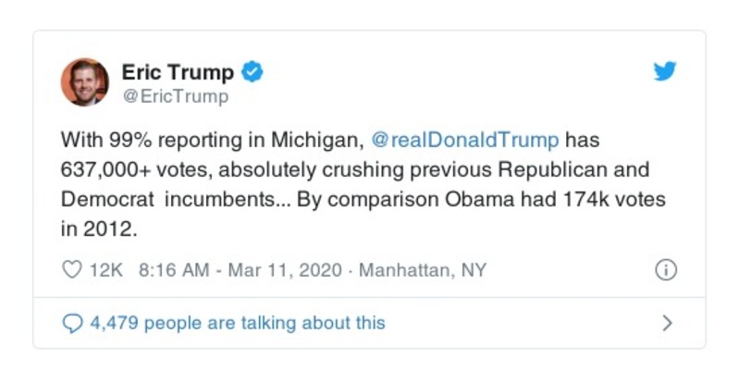The image size is (739, 383).
Task: Follow the @realDonaldTrump mention link
Action: point(464,141)
